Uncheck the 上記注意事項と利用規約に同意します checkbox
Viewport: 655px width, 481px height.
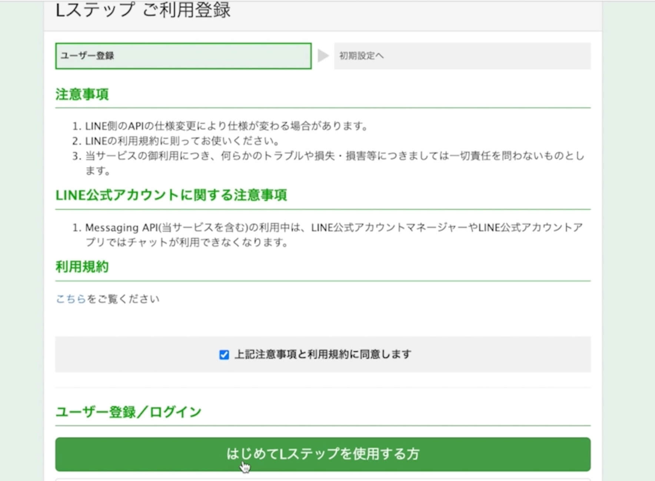click(x=224, y=355)
